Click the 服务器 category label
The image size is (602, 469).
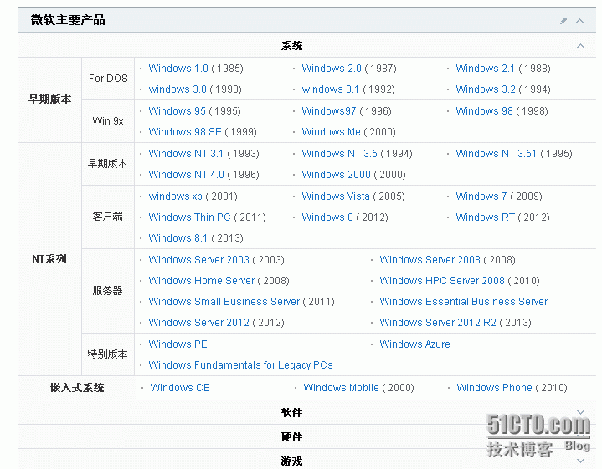coord(107,291)
